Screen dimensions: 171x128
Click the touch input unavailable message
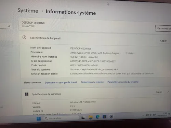click(x=112, y=74)
